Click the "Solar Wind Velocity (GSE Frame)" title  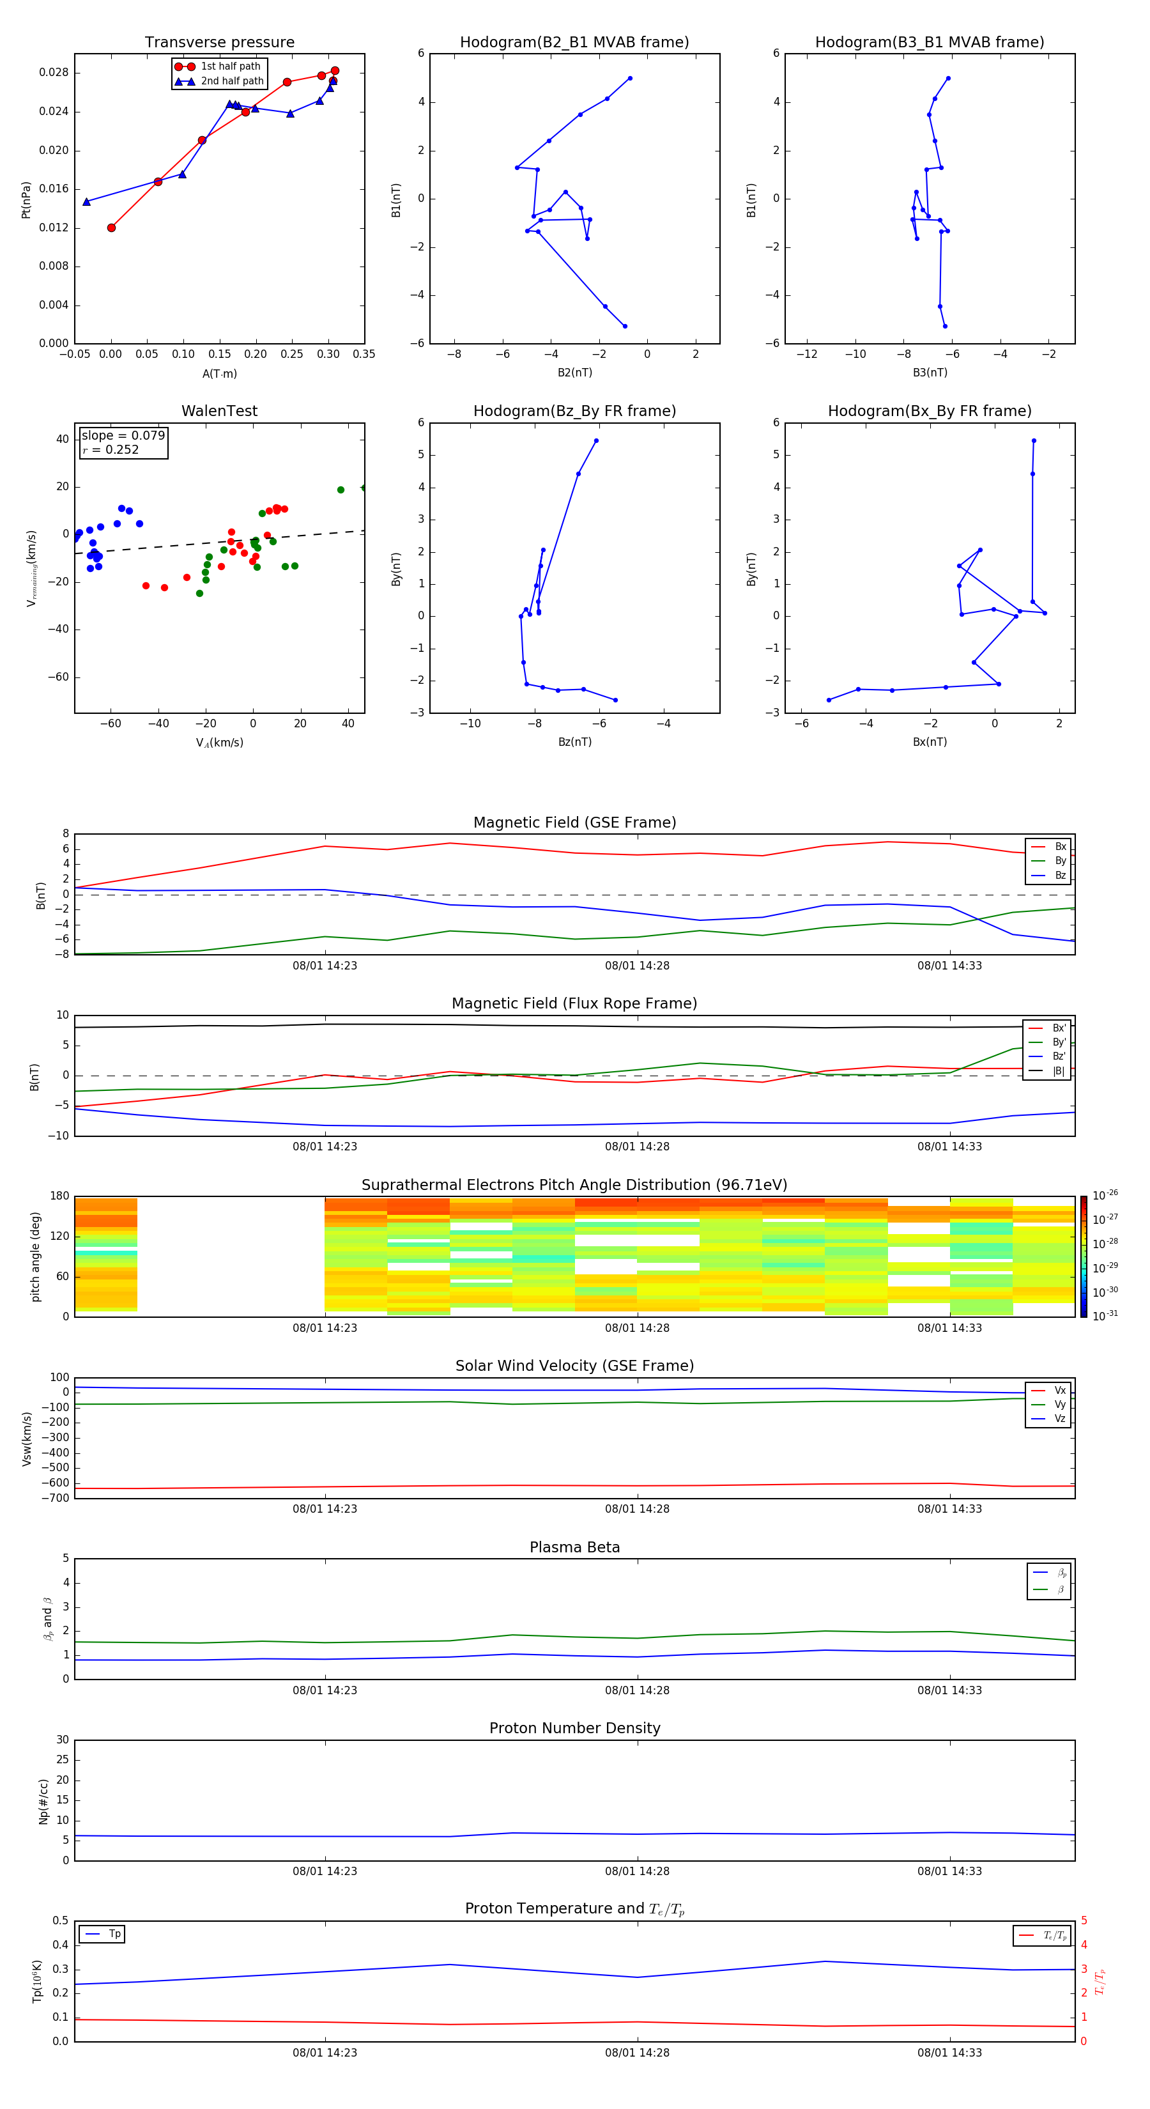[x=574, y=1366]
